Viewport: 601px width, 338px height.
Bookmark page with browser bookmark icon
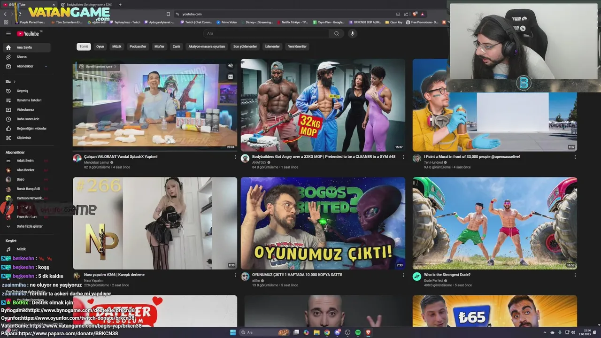[168, 14]
